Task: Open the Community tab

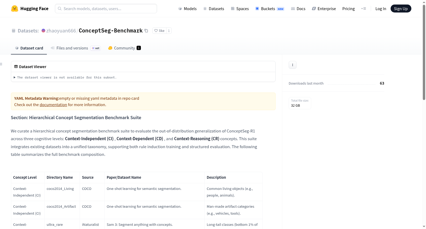Action: pos(124,48)
